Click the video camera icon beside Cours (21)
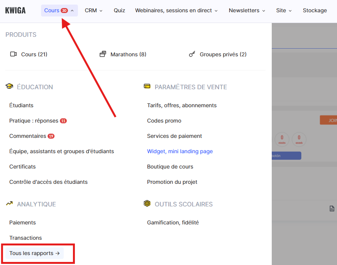Screen dimensions: 337x265 coord(13,54)
